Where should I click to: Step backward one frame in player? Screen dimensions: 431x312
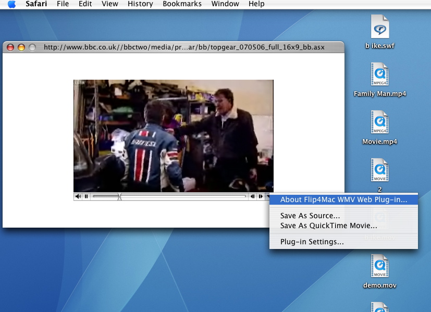click(x=252, y=196)
